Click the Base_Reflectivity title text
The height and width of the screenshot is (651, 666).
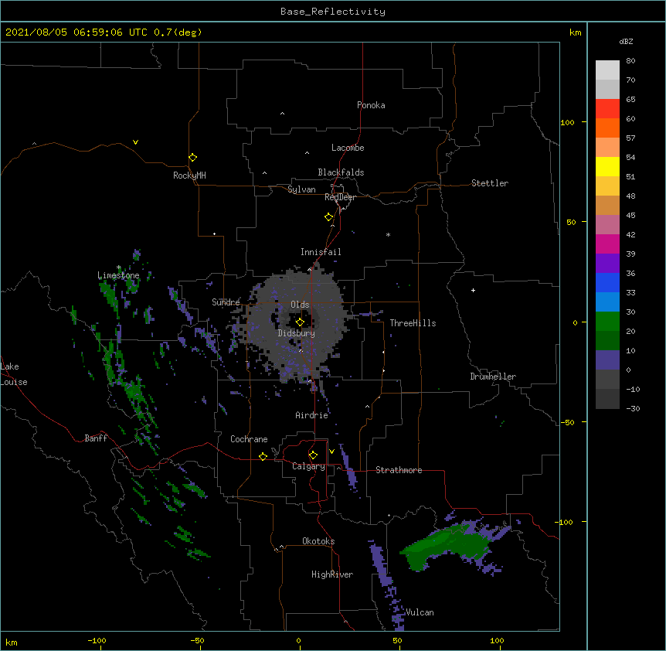[x=333, y=12]
